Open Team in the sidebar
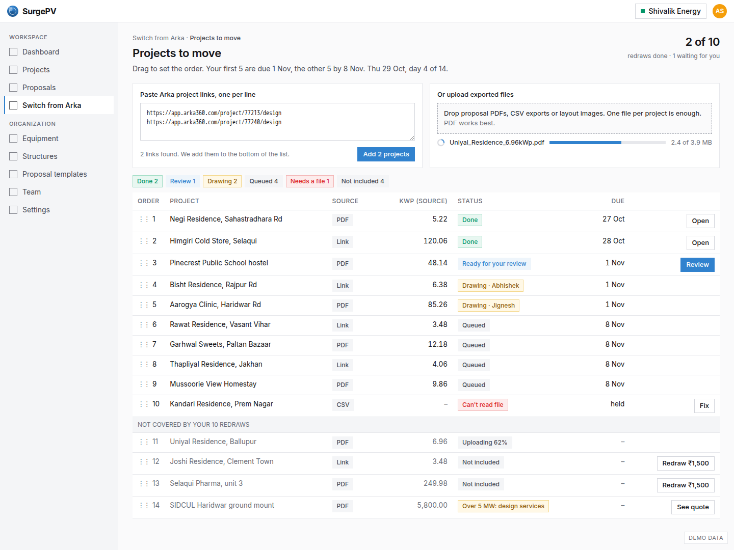Image resolution: width=734 pixels, height=550 pixels. pyautogui.click(x=59, y=192)
